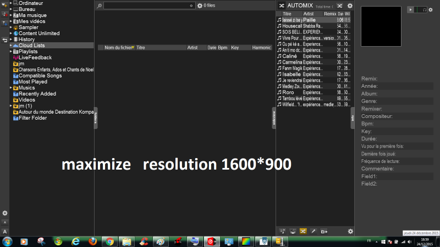Open Firefox from the taskbar

coord(92,242)
